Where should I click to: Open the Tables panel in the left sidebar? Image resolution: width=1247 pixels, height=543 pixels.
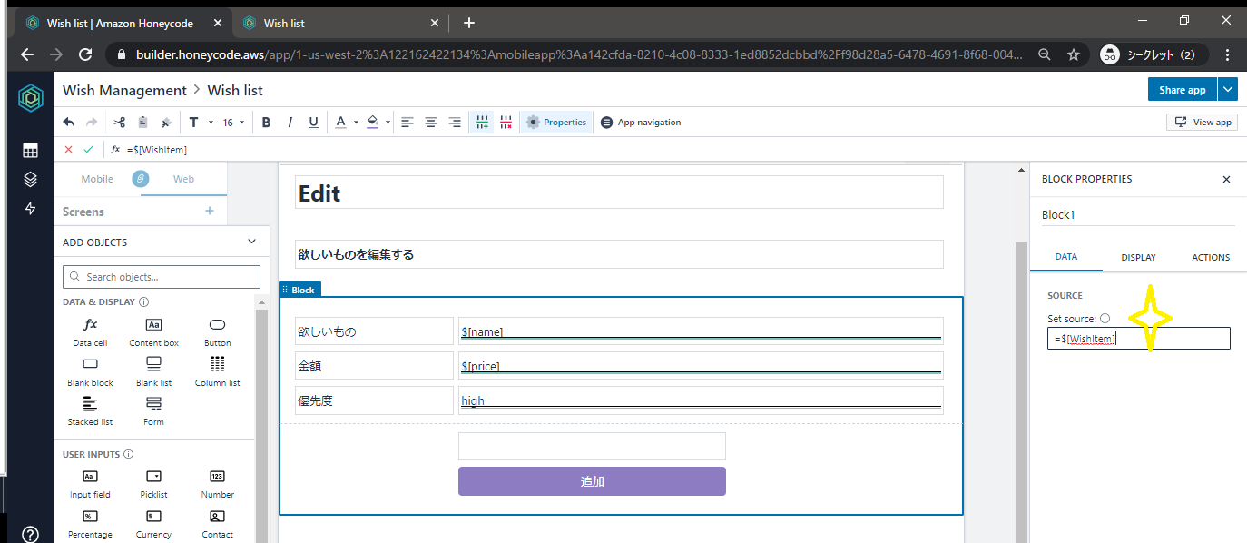(x=30, y=150)
